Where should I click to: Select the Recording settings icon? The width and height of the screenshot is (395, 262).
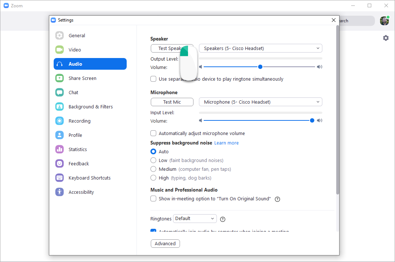pyautogui.click(x=60, y=121)
